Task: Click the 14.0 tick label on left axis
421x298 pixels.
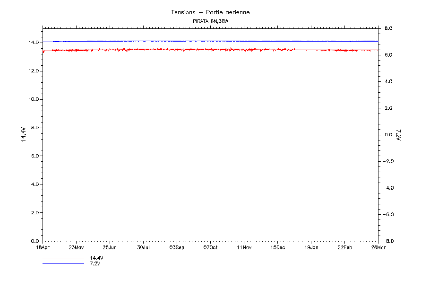Action: (33, 43)
